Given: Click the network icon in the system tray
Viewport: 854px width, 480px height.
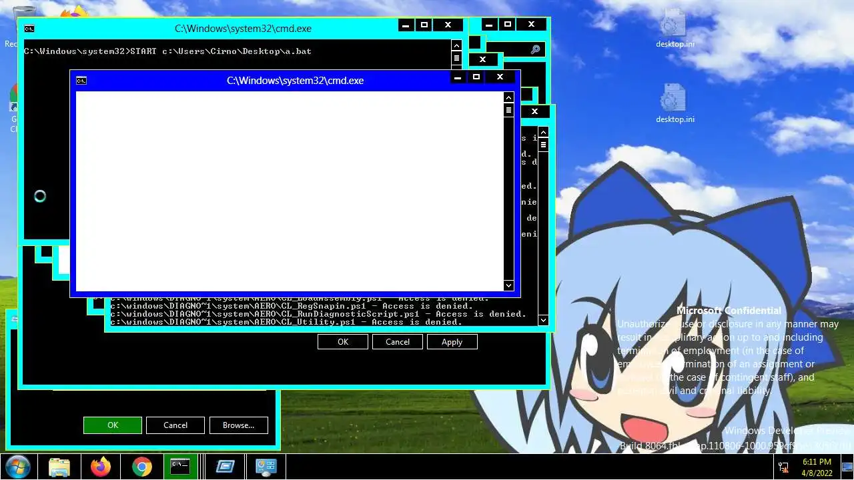Looking at the screenshot, I should (783, 467).
